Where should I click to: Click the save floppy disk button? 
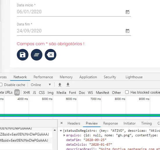[23, 55]
